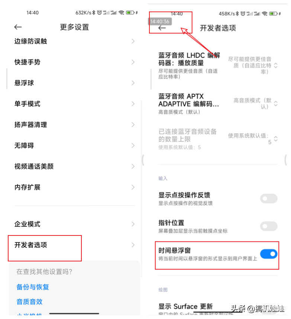Open the 备份与恢复 link
The height and width of the screenshot is (319, 291).
33,287
